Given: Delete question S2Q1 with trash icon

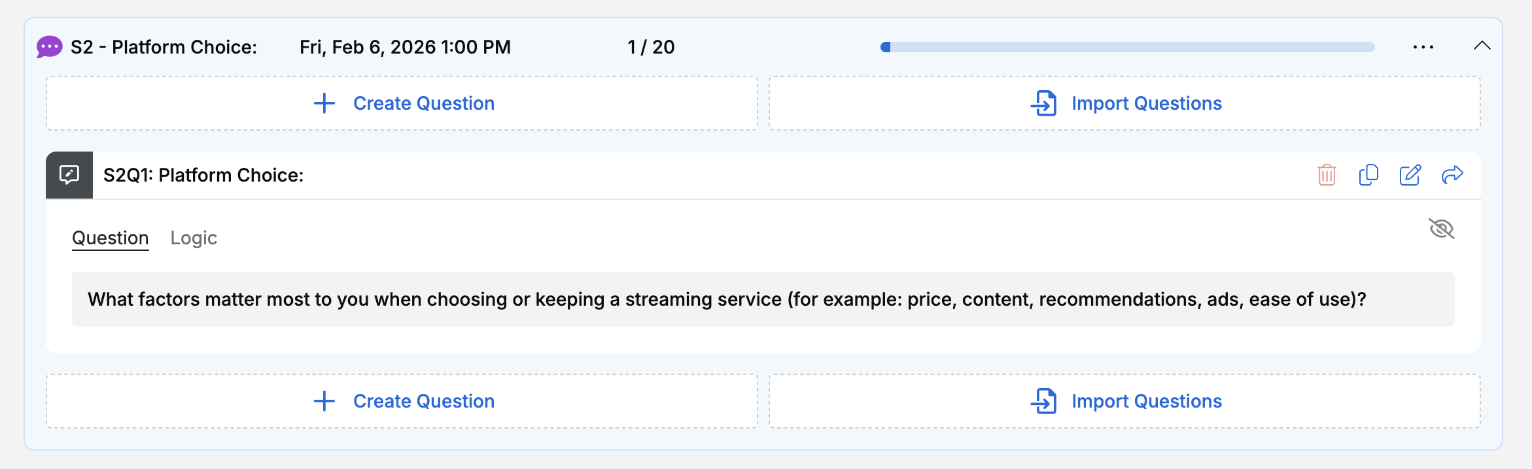Looking at the screenshot, I should pyautogui.click(x=1326, y=175).
